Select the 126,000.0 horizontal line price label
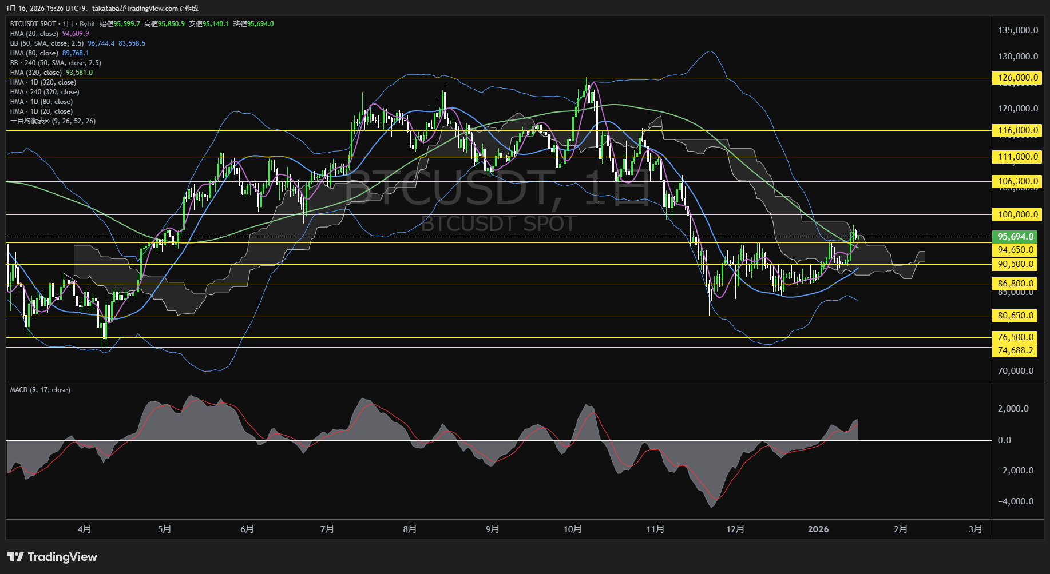The width and height of the screenshot is (1050, 574). (1017, 78)
